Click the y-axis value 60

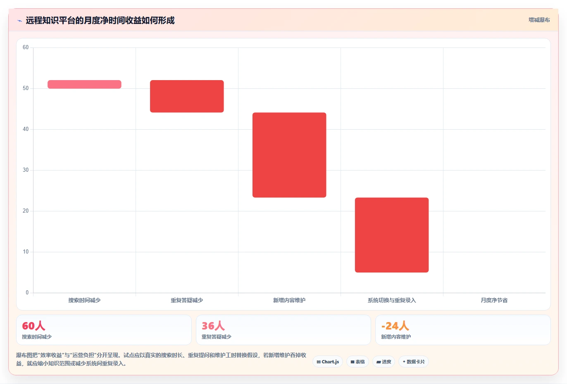point(26,47)
